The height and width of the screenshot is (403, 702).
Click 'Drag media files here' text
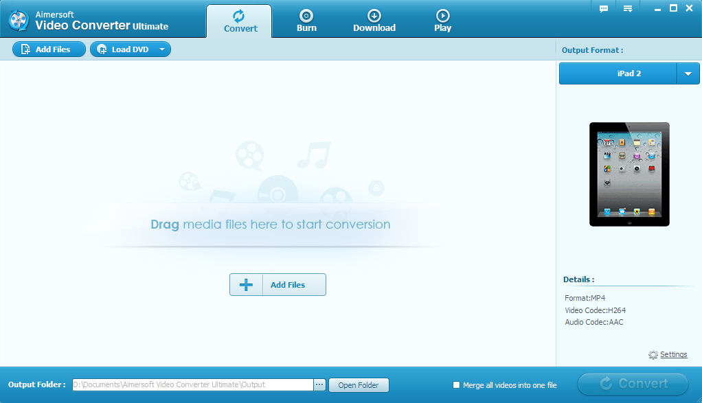pyautogui.click(x=271, y=224)
